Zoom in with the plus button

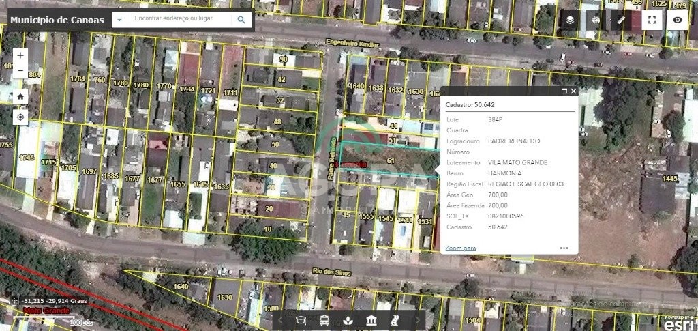20,55
